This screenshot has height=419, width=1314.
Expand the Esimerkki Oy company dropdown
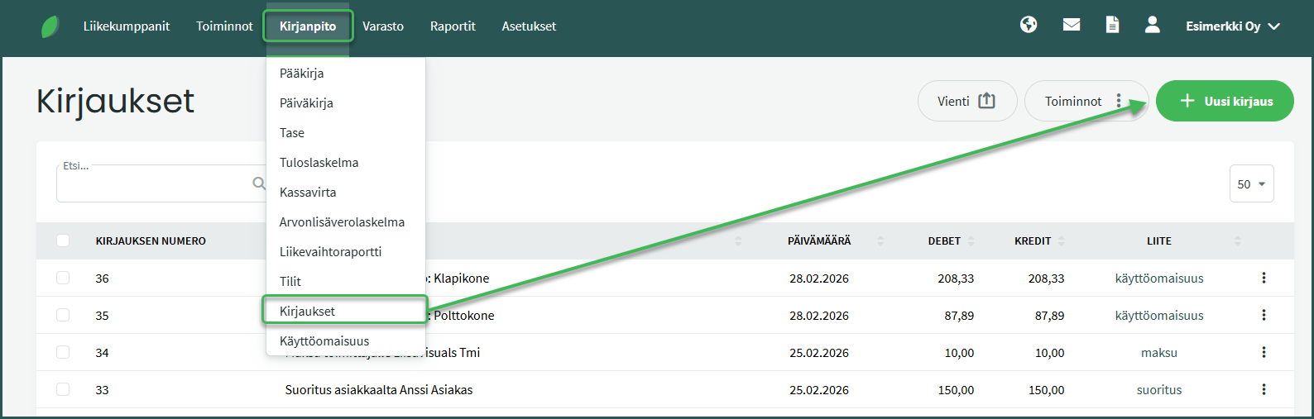(x=1232, y=26)
